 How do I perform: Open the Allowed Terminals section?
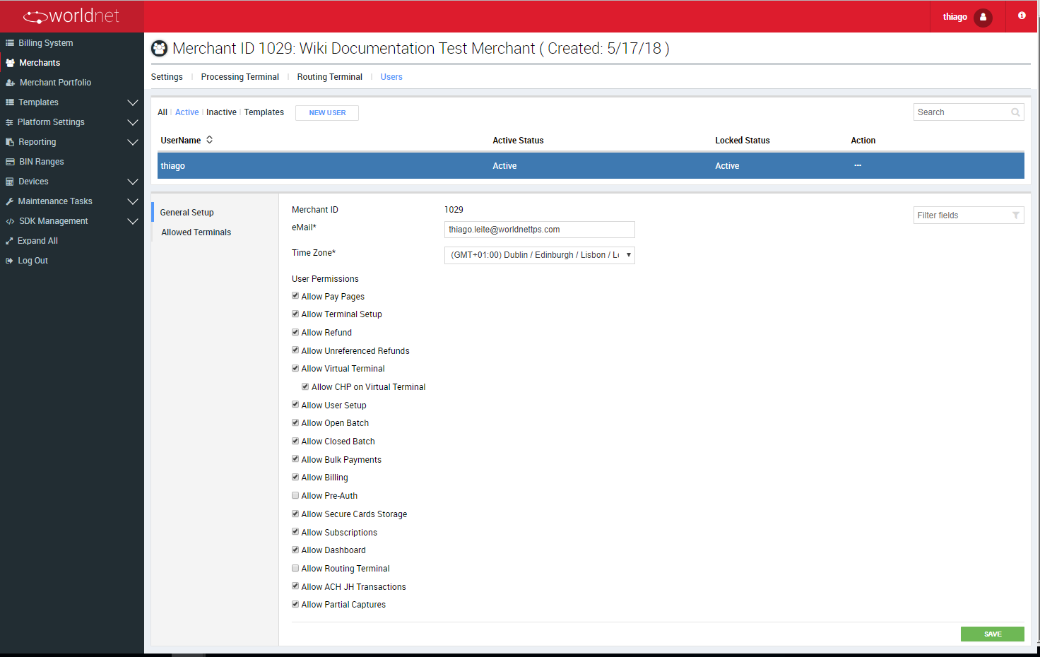click(196, 232)
